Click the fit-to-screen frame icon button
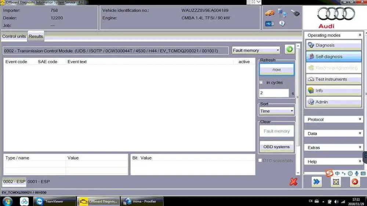367x206 pixels. coord(336,182)
